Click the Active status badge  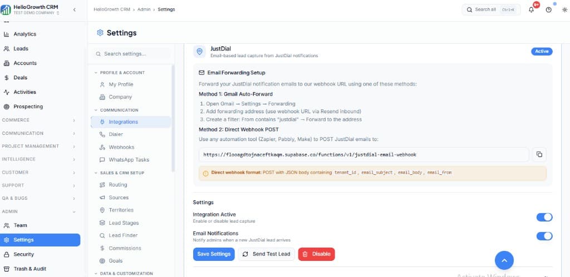point(542,52)
